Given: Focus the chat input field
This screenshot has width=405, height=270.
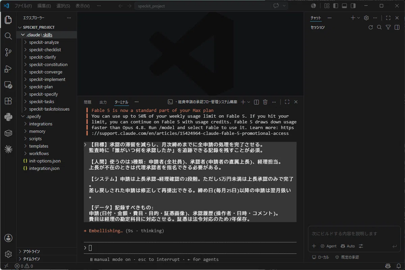Looking at the screenshot, I should (x=354, y=234).
